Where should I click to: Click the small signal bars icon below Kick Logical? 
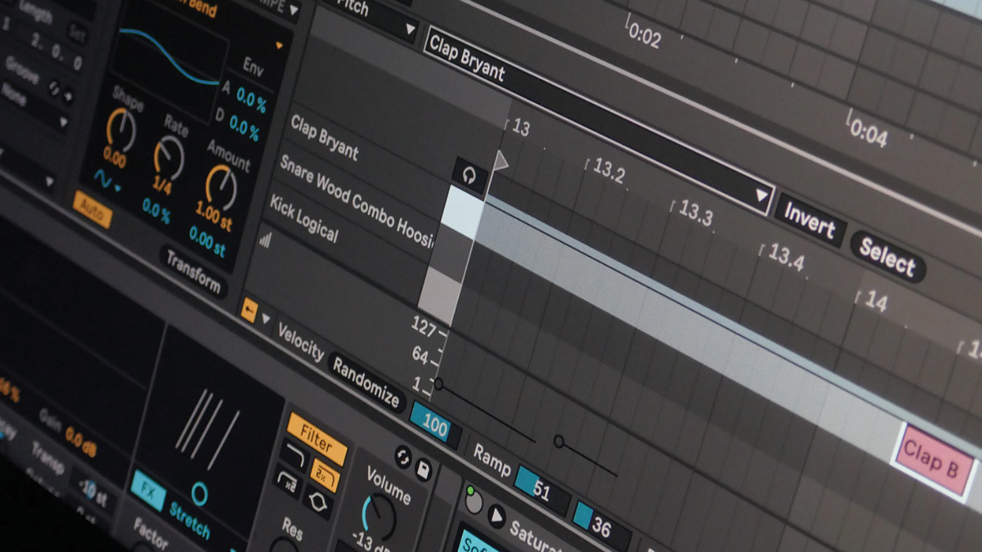click(x=265, y=240)
